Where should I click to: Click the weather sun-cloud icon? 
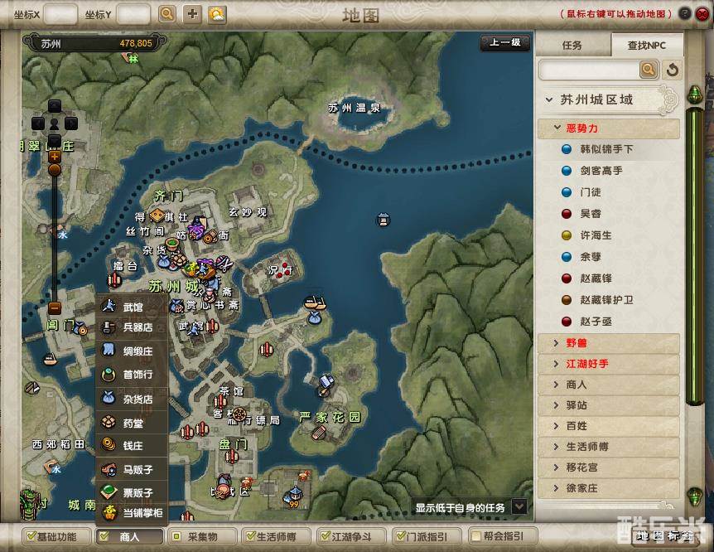[x=217, y=15]
